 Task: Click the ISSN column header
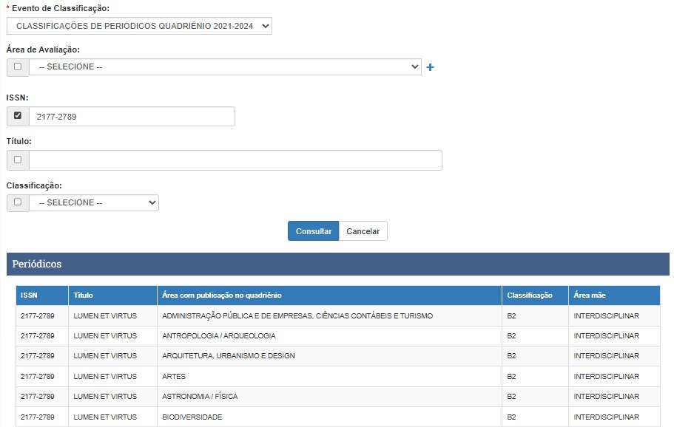[x=30, y=296]
